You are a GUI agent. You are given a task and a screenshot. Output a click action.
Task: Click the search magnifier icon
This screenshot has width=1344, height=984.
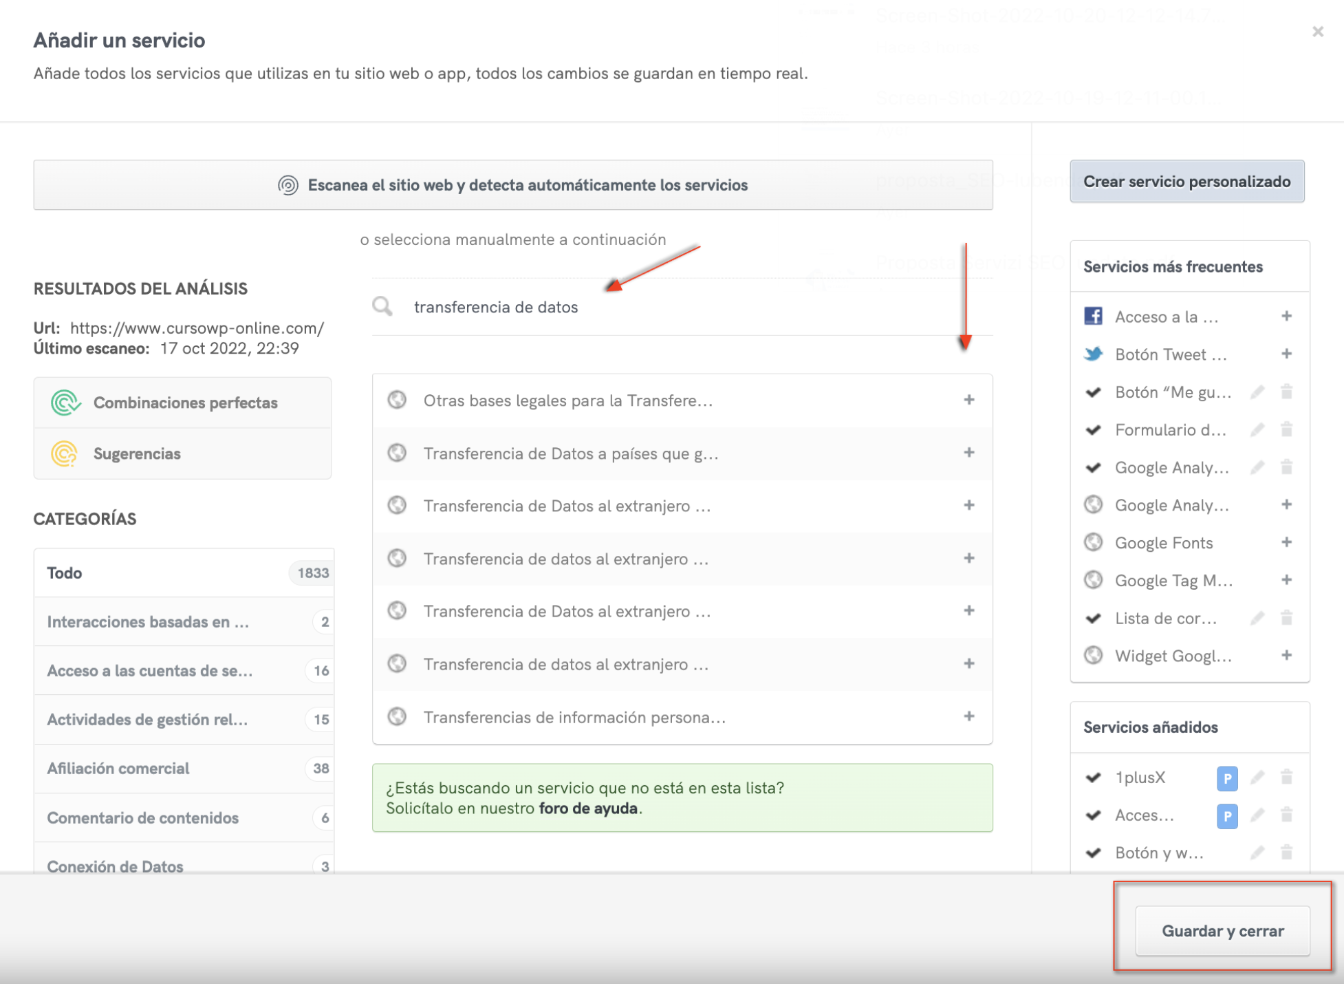(382, 306)
